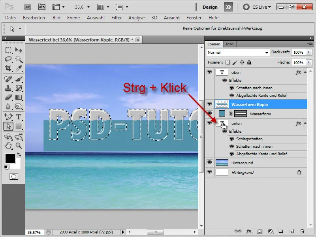Choose the Eraser tool
The height and width of the screenshot is (237, 316).
pyautogui.click(x=8, y=97)
